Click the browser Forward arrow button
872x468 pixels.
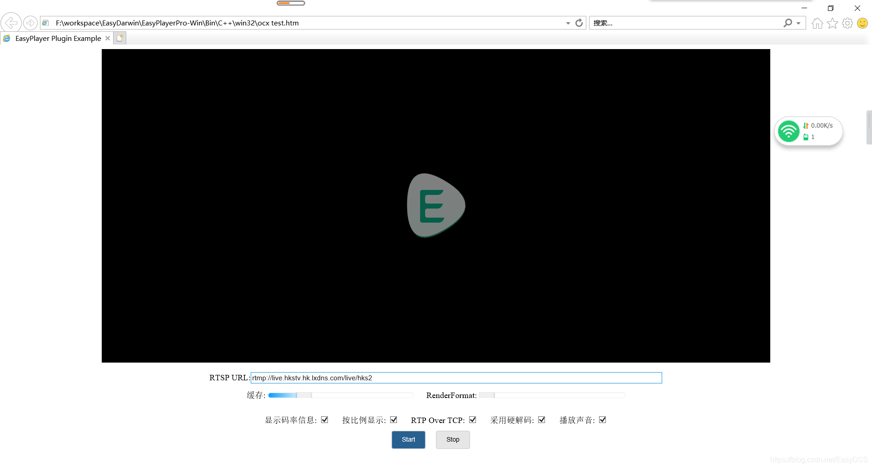(30, 23)
